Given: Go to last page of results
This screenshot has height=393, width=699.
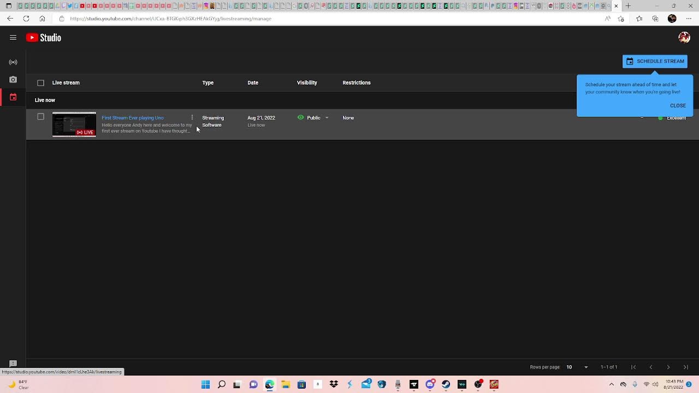Looking at the screenshot, I should (686, 367).
